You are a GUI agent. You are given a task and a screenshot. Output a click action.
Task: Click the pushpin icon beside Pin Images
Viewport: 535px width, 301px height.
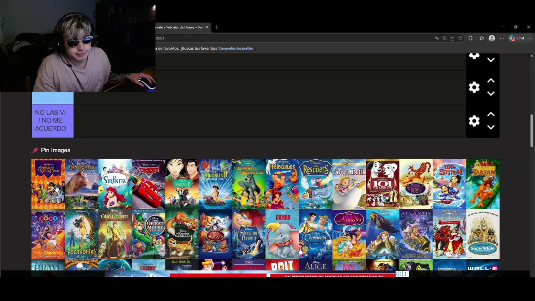pos(35,150)
